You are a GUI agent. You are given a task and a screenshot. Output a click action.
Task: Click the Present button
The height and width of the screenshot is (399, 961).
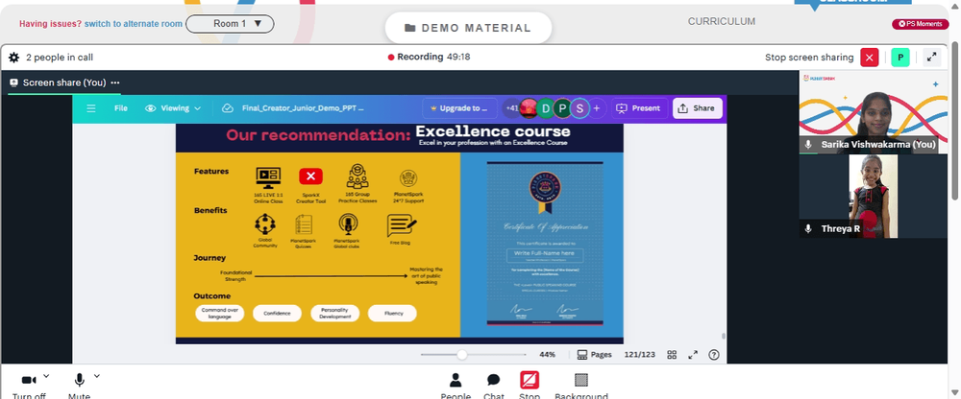click(638, 108)
